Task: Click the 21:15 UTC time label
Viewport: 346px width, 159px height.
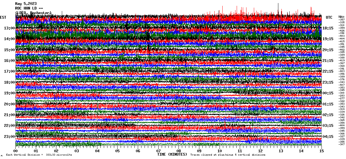Action: [328, 61]
